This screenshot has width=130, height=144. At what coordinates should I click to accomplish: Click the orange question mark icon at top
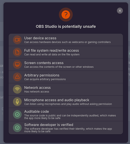[66, 15]
